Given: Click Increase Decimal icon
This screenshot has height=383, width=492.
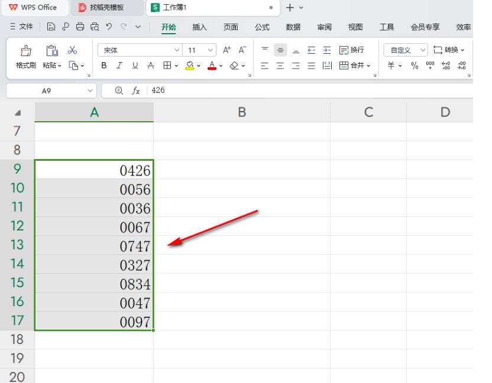Looking at the screenshot, I should (446, 66).
